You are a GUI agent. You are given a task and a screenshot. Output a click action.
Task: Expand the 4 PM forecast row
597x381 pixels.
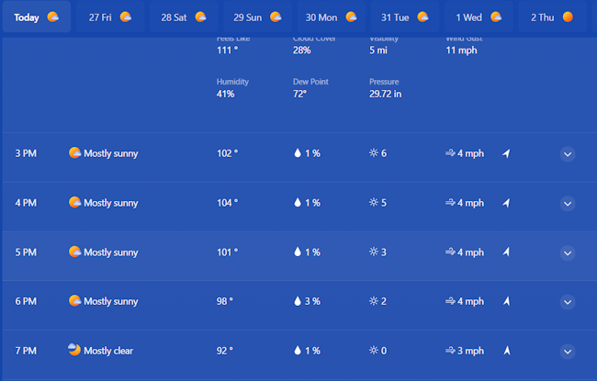568,203
